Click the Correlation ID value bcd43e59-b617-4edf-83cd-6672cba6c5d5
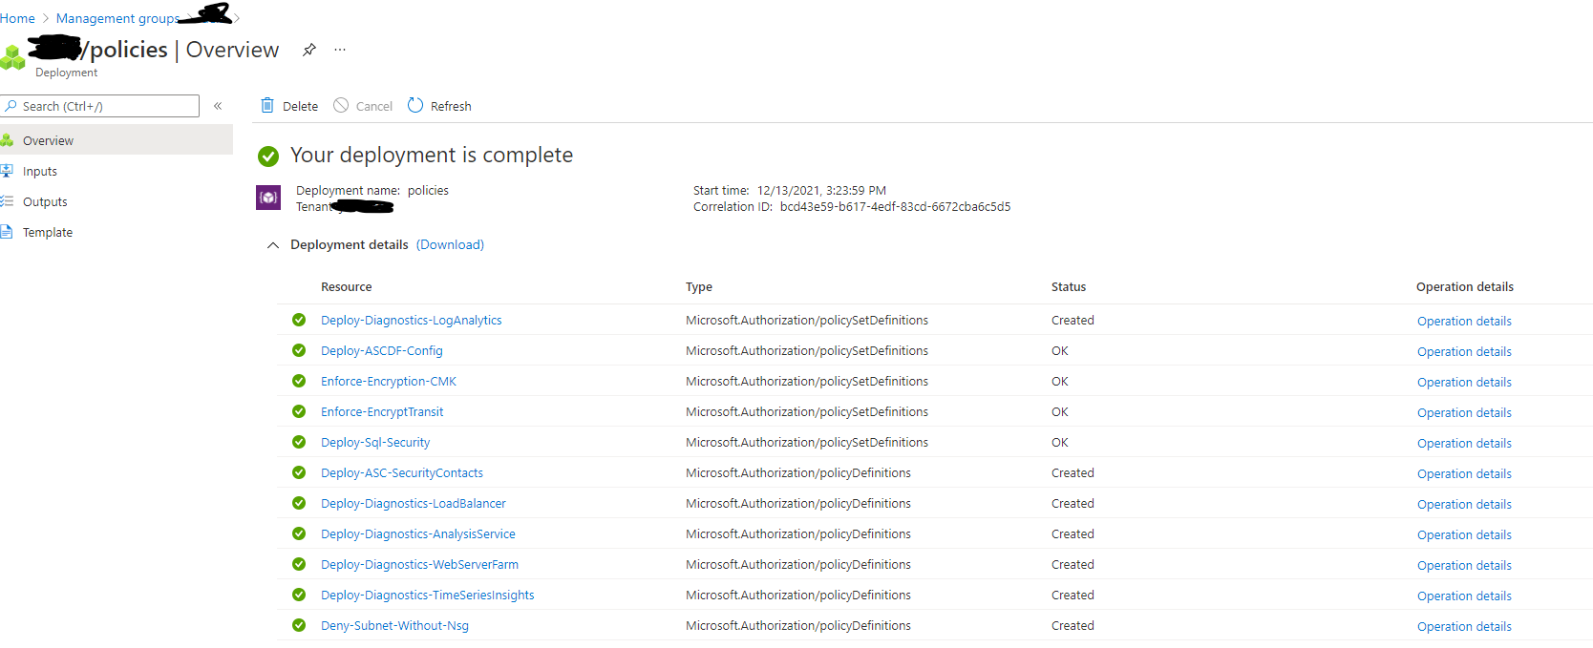 pyautogui.click(x=895, y=206)
